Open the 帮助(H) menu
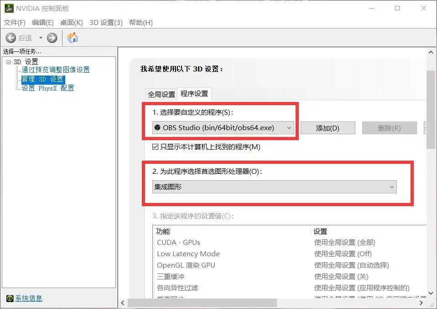Screen dimensions: 437x309 pos(141,23)
